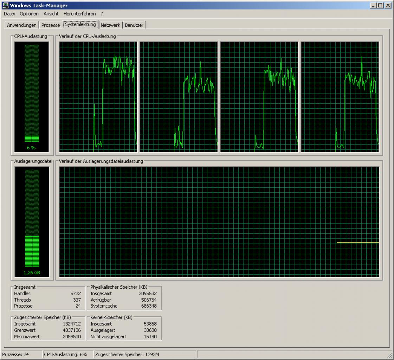Click the third CPU core history graph
The image size is (394, 360).
pos(259,97)
